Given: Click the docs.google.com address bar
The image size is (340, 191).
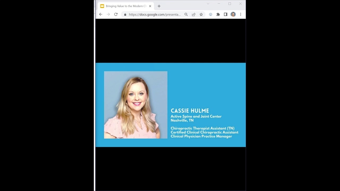Looking at the screenshot, I should click(155, 14).
